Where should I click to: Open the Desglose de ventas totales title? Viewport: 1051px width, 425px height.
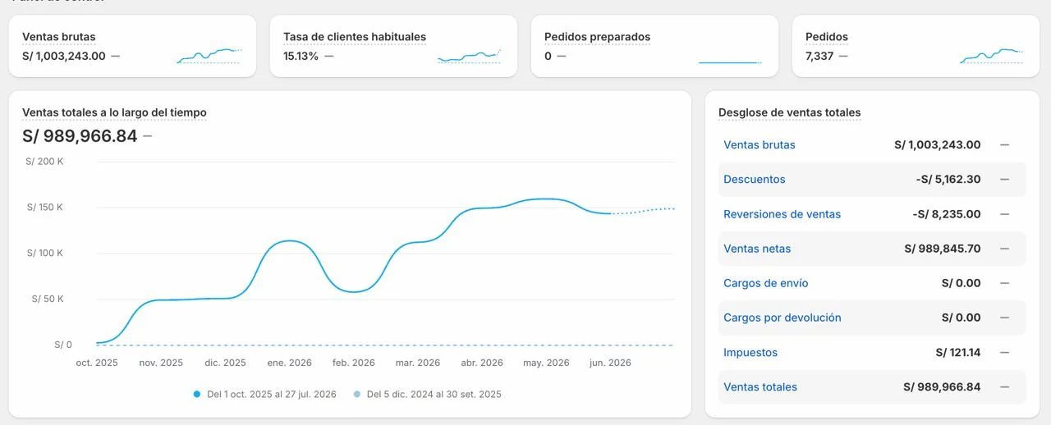[x=790, y=112]
